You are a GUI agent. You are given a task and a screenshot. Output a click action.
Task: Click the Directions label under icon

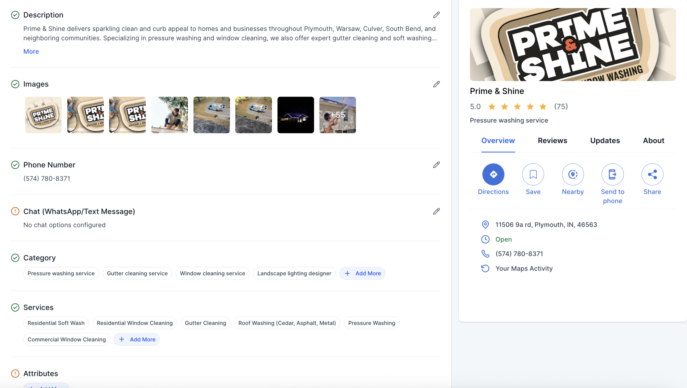tap(493, 192)
